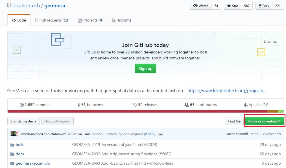Click the Find file button
This screenshot has height=168, width=286.
234,121
